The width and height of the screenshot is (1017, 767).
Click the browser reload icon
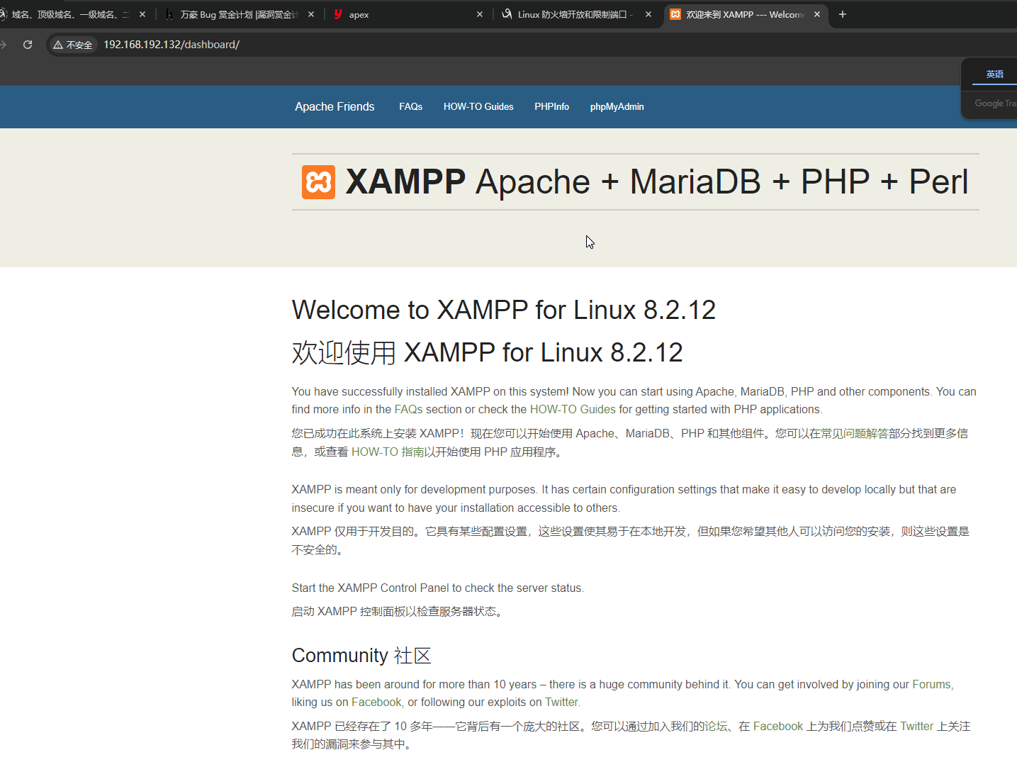28,45
